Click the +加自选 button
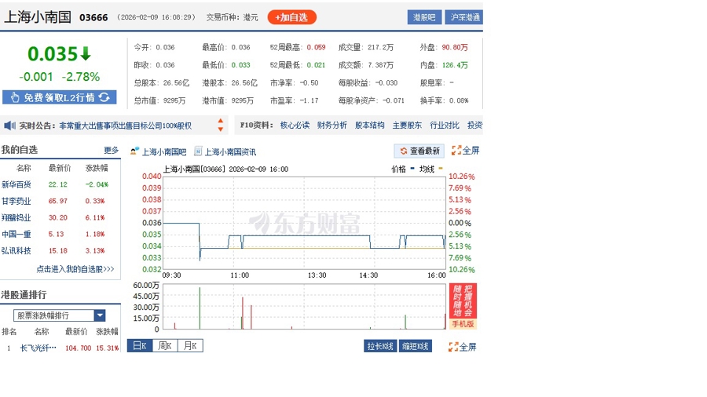 291,16
